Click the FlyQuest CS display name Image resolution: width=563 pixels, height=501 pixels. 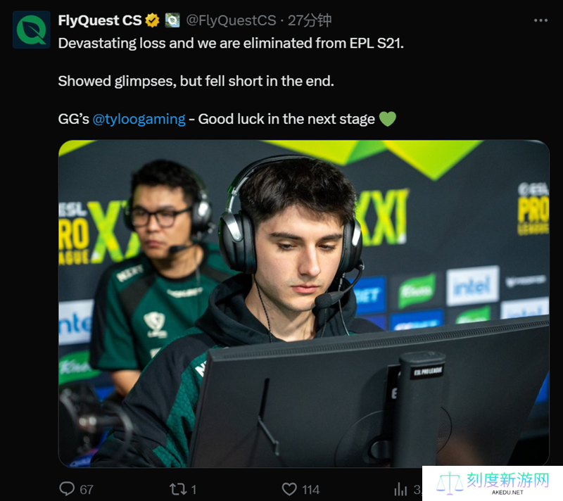point(100,20)
